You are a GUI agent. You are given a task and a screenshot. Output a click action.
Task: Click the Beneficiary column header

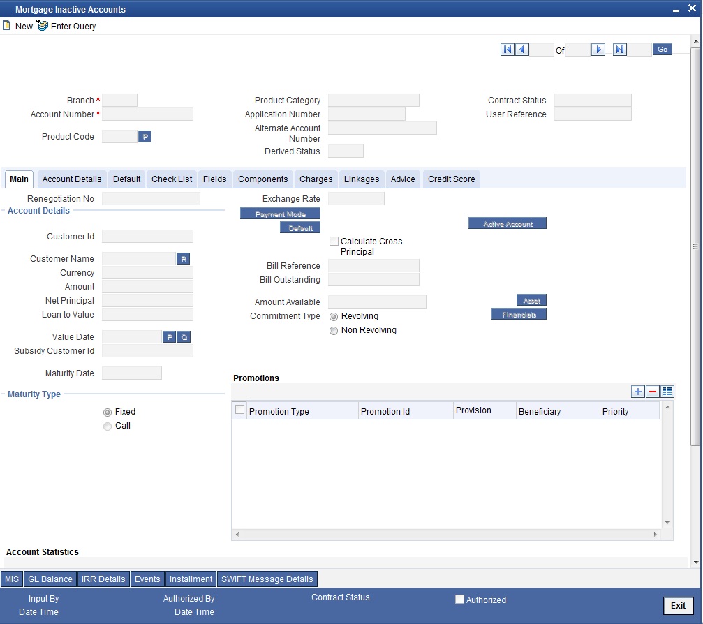point(558,411)
